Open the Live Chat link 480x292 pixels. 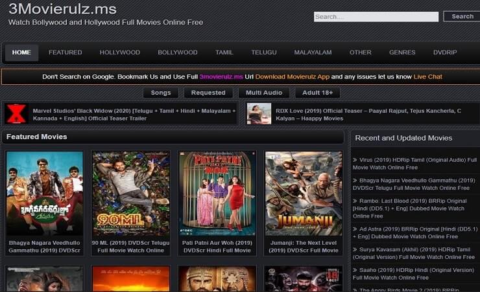point(427,76)
